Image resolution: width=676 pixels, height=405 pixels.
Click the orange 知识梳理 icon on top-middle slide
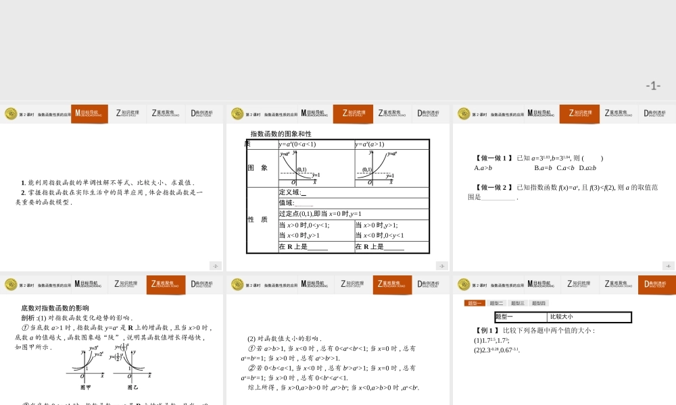tap(354, 114)
